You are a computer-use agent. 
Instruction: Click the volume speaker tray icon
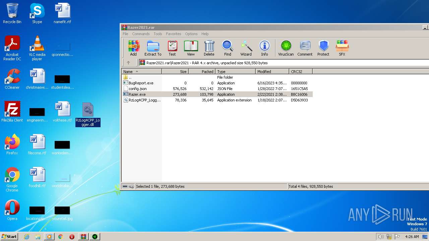point(381,237)
